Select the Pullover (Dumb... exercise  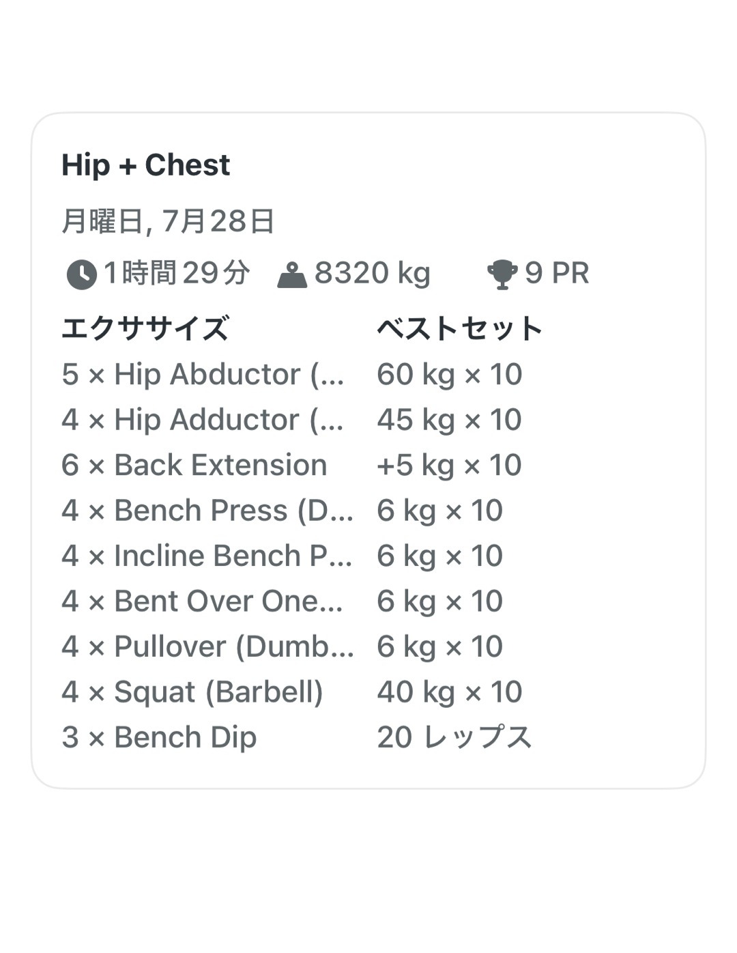tap(207, 646)
